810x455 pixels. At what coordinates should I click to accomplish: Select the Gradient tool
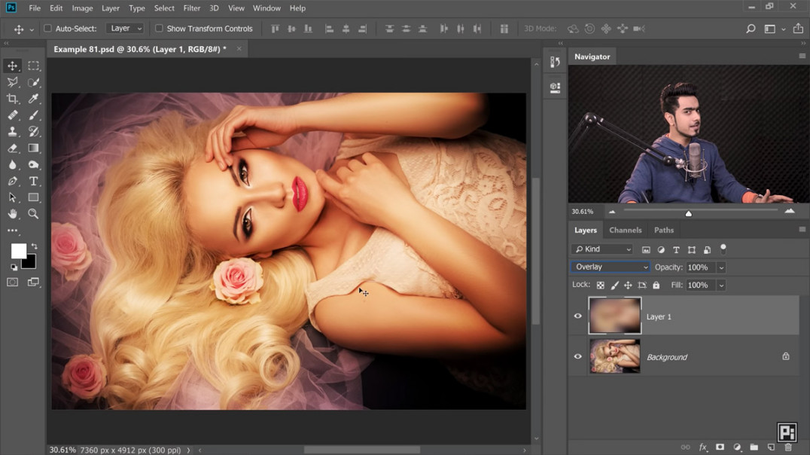(34, 148)
